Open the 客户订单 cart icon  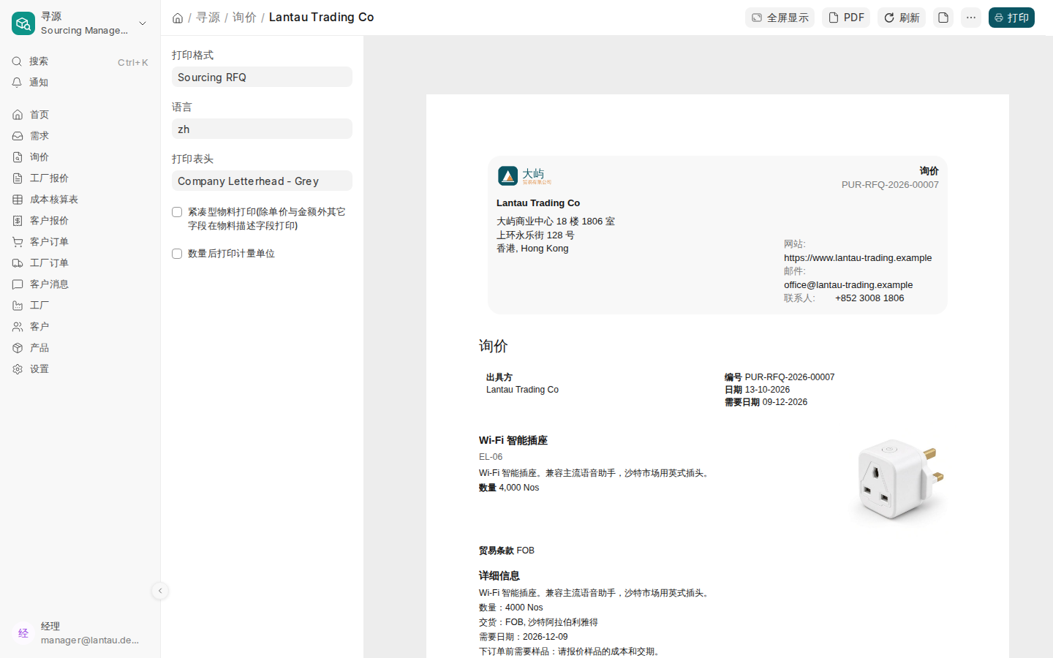18,242
